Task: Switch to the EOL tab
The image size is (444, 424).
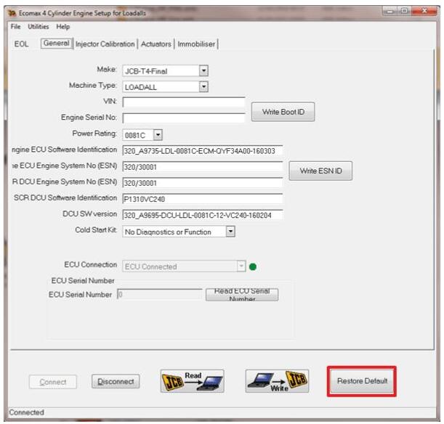Action: click(x=22, y=44)
